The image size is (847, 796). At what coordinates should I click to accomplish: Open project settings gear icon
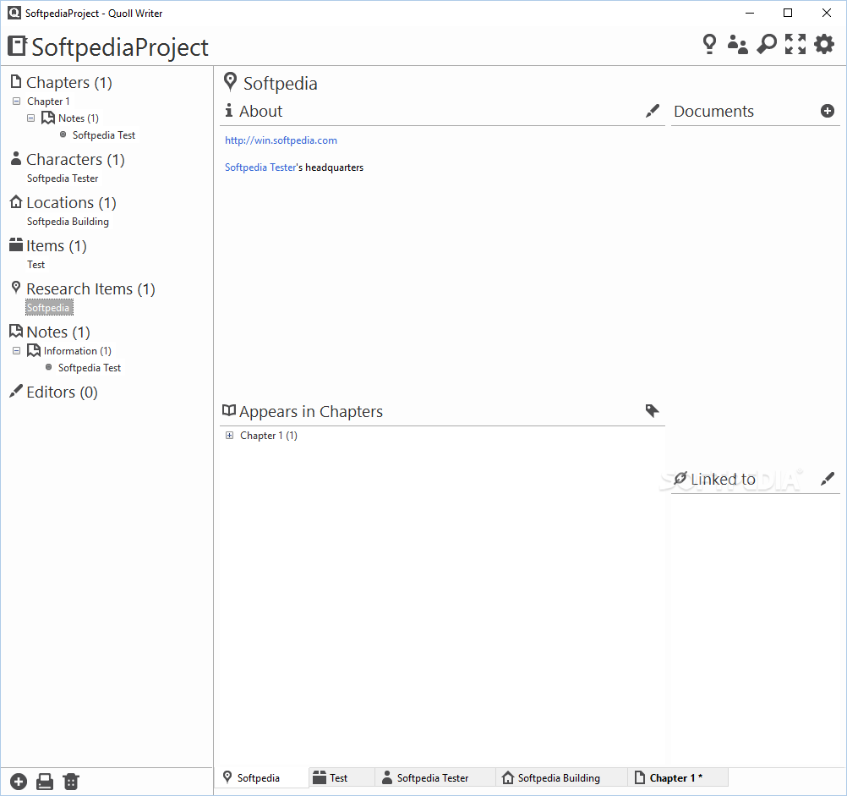click(x=824, y=44)
